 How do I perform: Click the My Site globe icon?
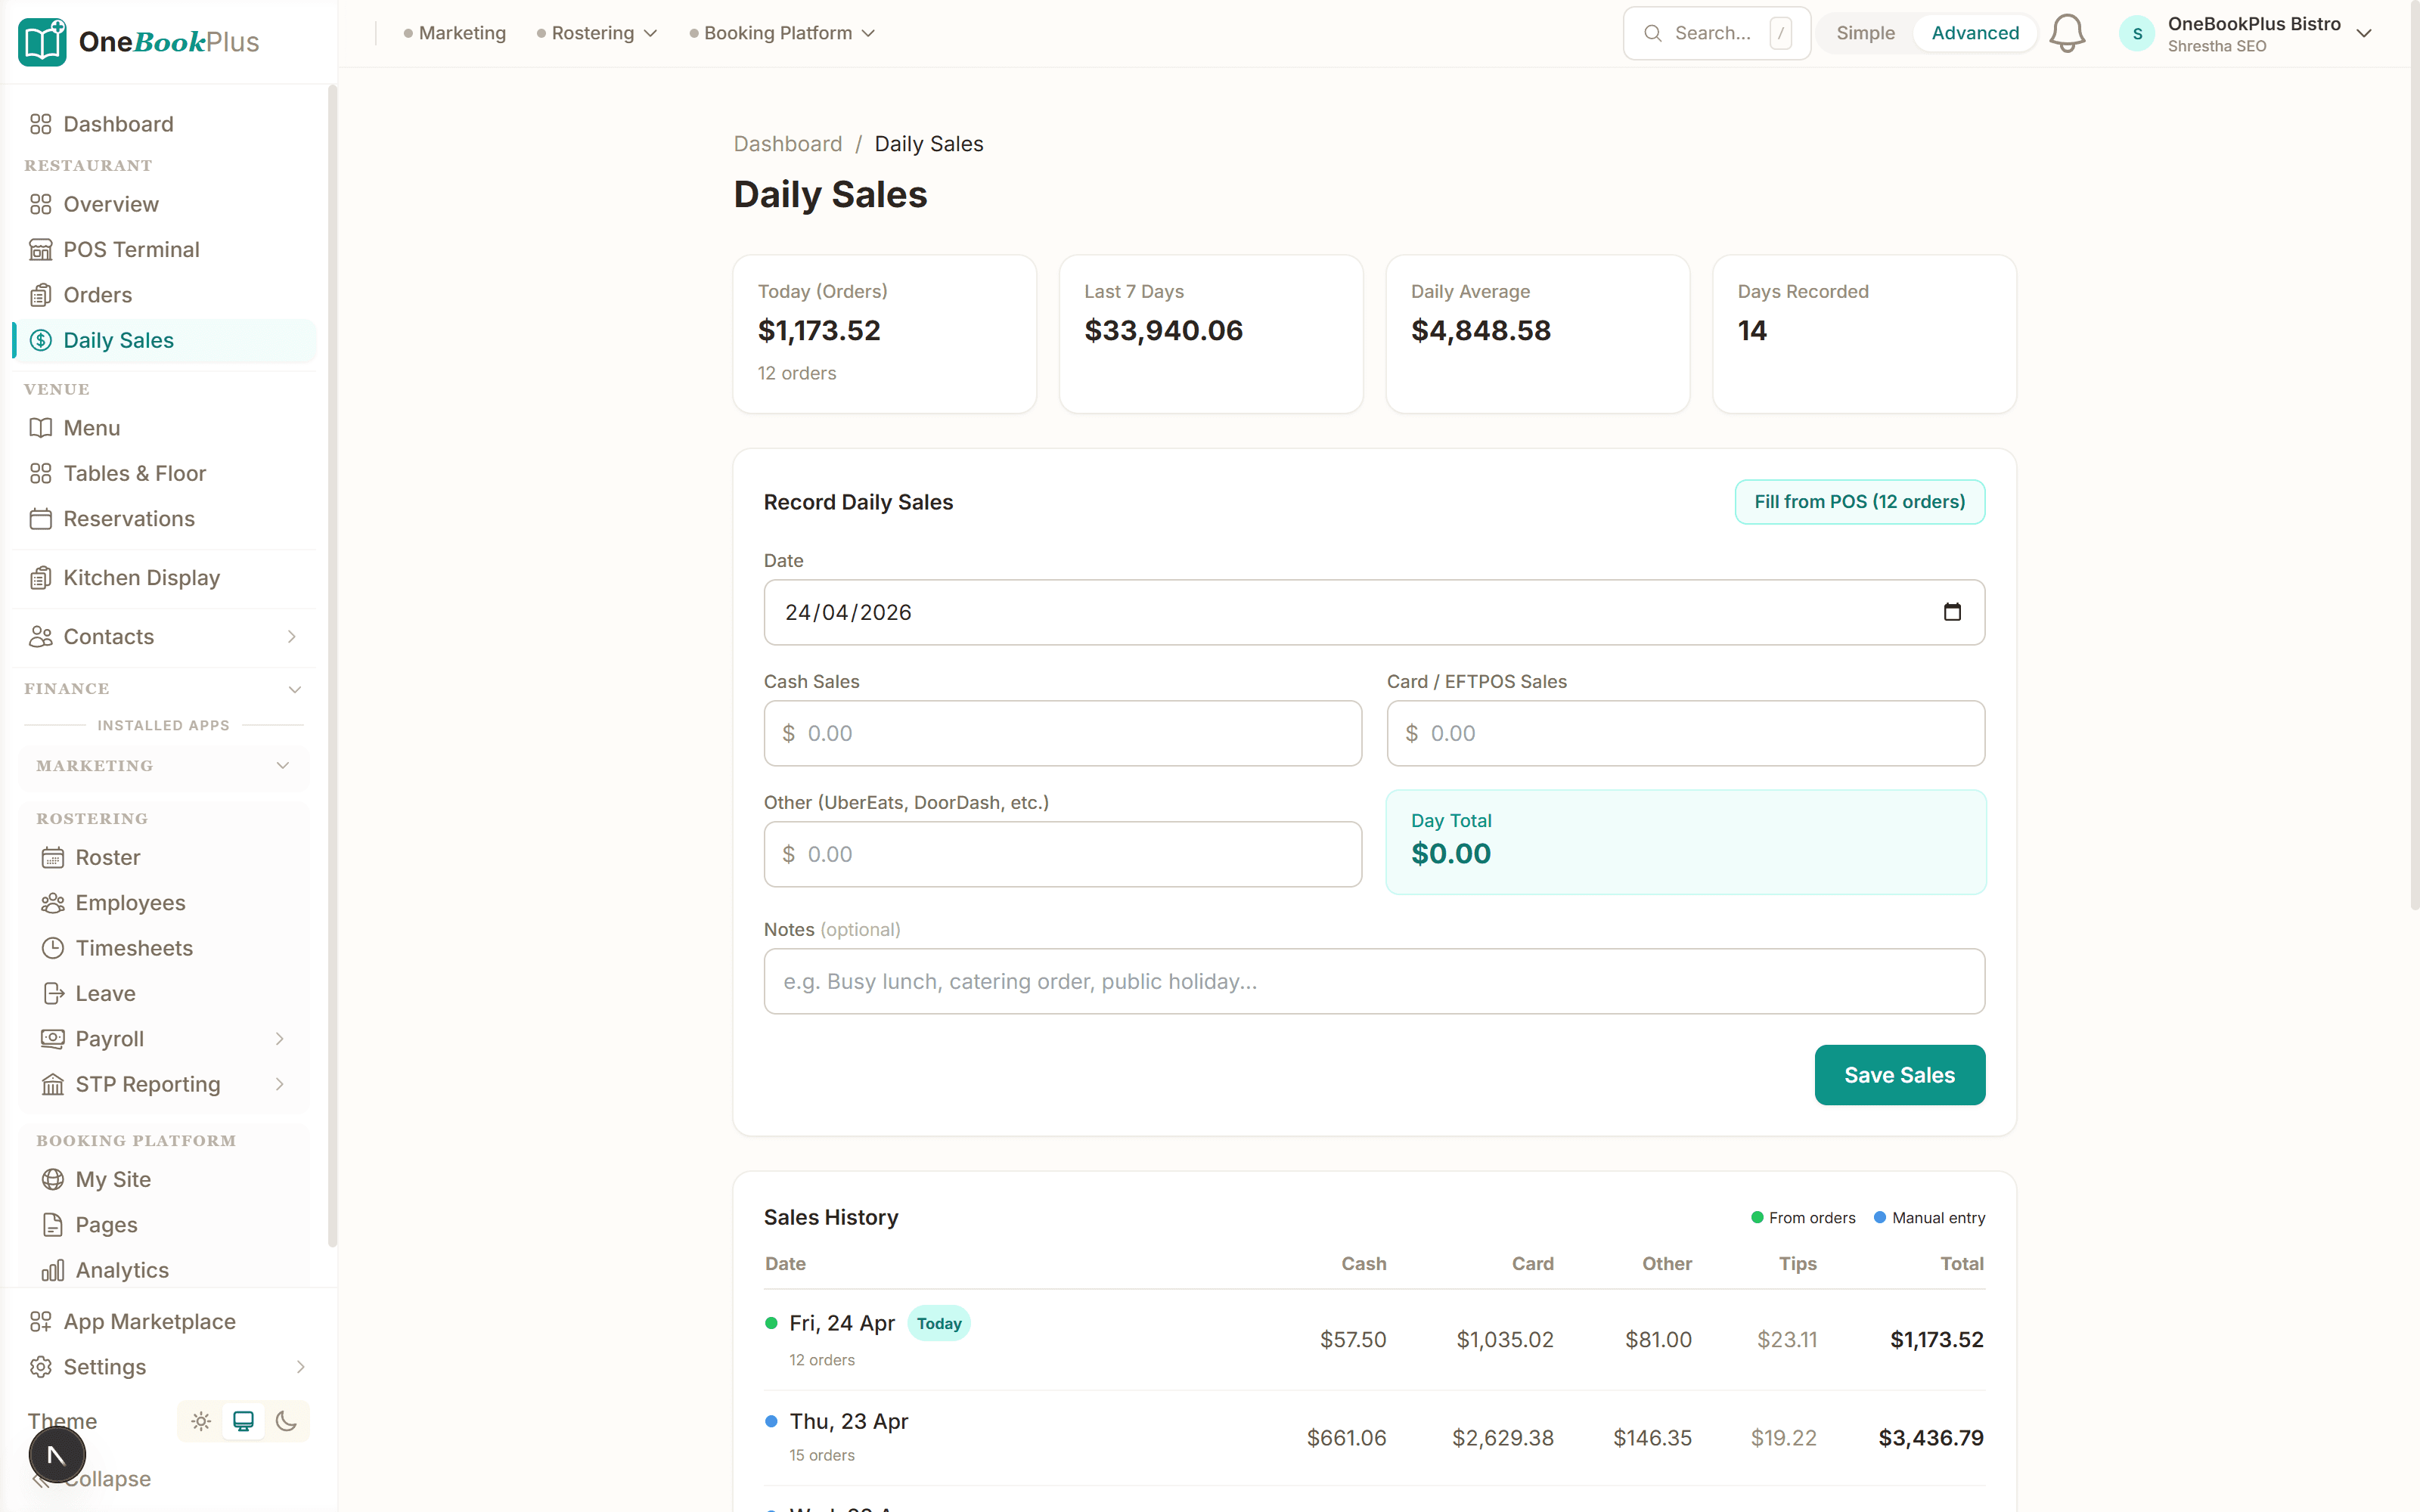(x=52, y=1180)
